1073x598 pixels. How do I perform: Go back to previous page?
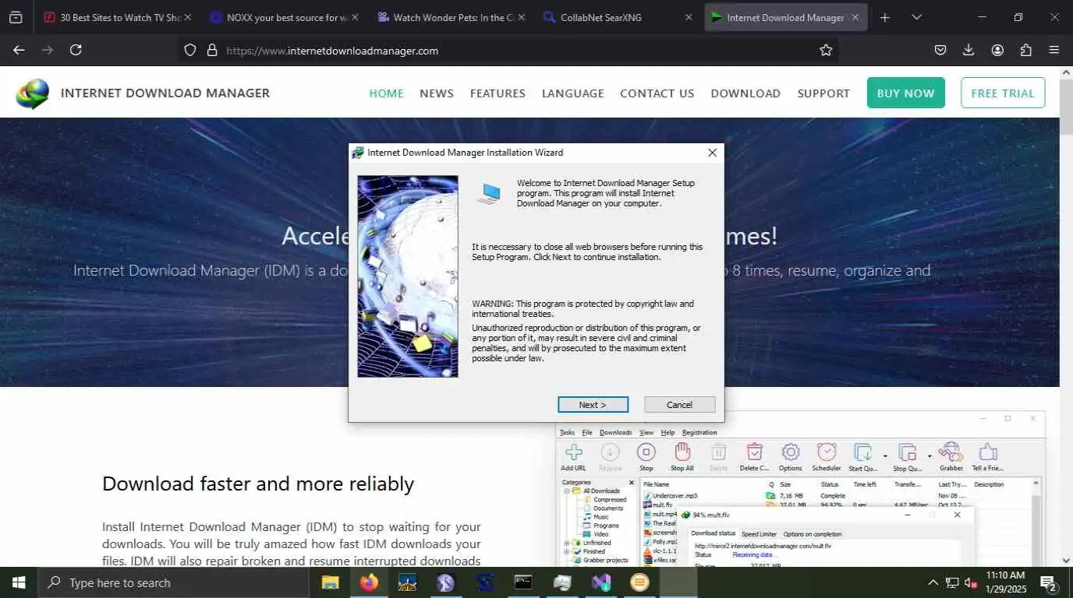click(19, 50)
